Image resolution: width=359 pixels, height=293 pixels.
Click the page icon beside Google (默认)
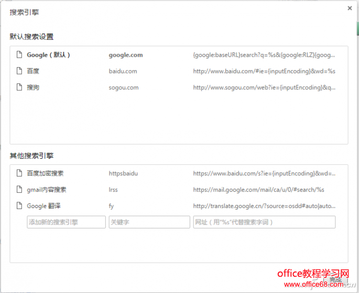tap(19, 55)
